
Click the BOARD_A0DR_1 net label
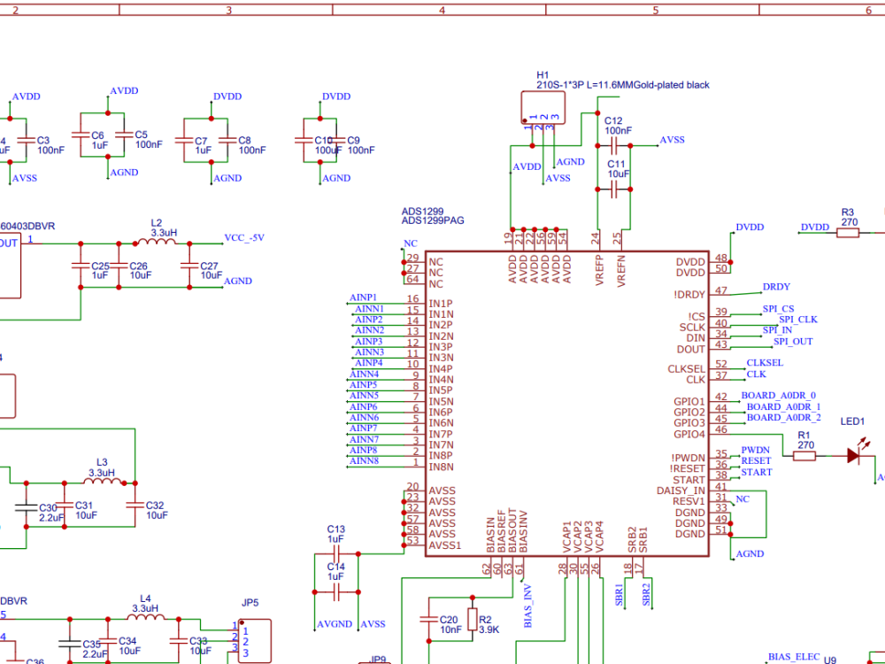(x=783, y=406)
